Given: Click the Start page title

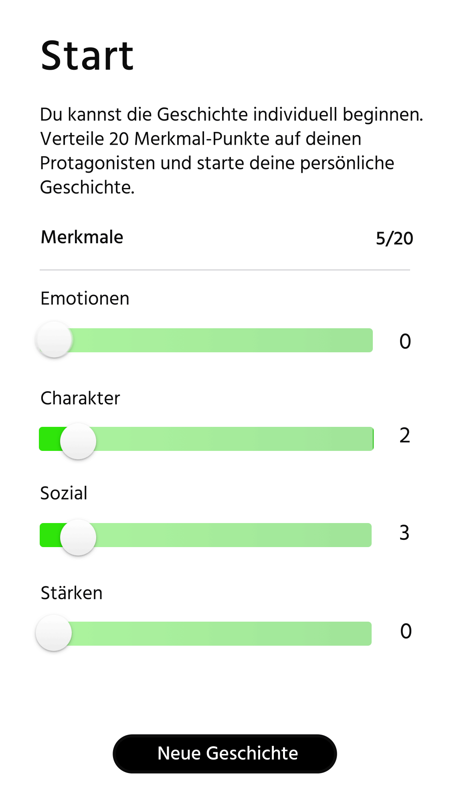Looking at the screenshot, I should click(87, 56).
